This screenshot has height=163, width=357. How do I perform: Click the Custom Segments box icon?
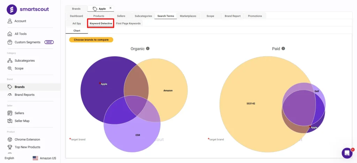10,42
